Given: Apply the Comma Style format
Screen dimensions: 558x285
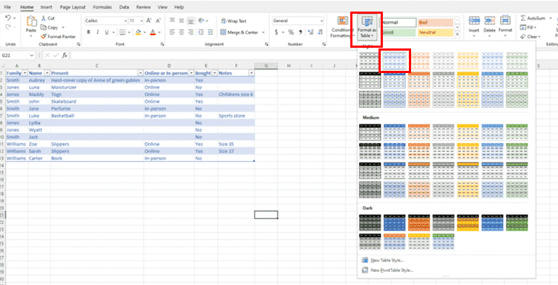Looking at the screenshot, I should coord(300,33).
